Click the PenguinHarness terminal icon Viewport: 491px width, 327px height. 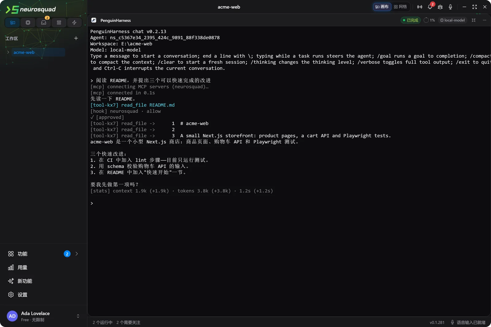(x=94, y=20)
